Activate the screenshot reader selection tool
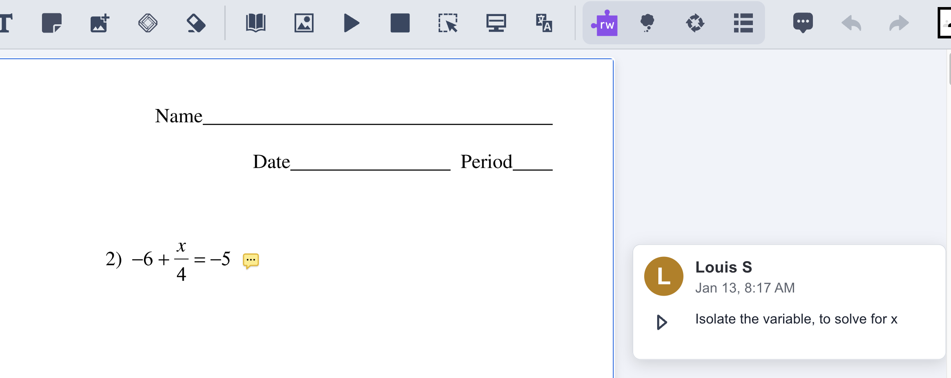The width and height of the screenshot is (951, 378). (x=448, y=23)
